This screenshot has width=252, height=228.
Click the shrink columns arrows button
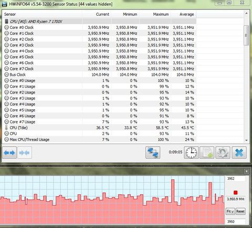click(x=25, y=153)
